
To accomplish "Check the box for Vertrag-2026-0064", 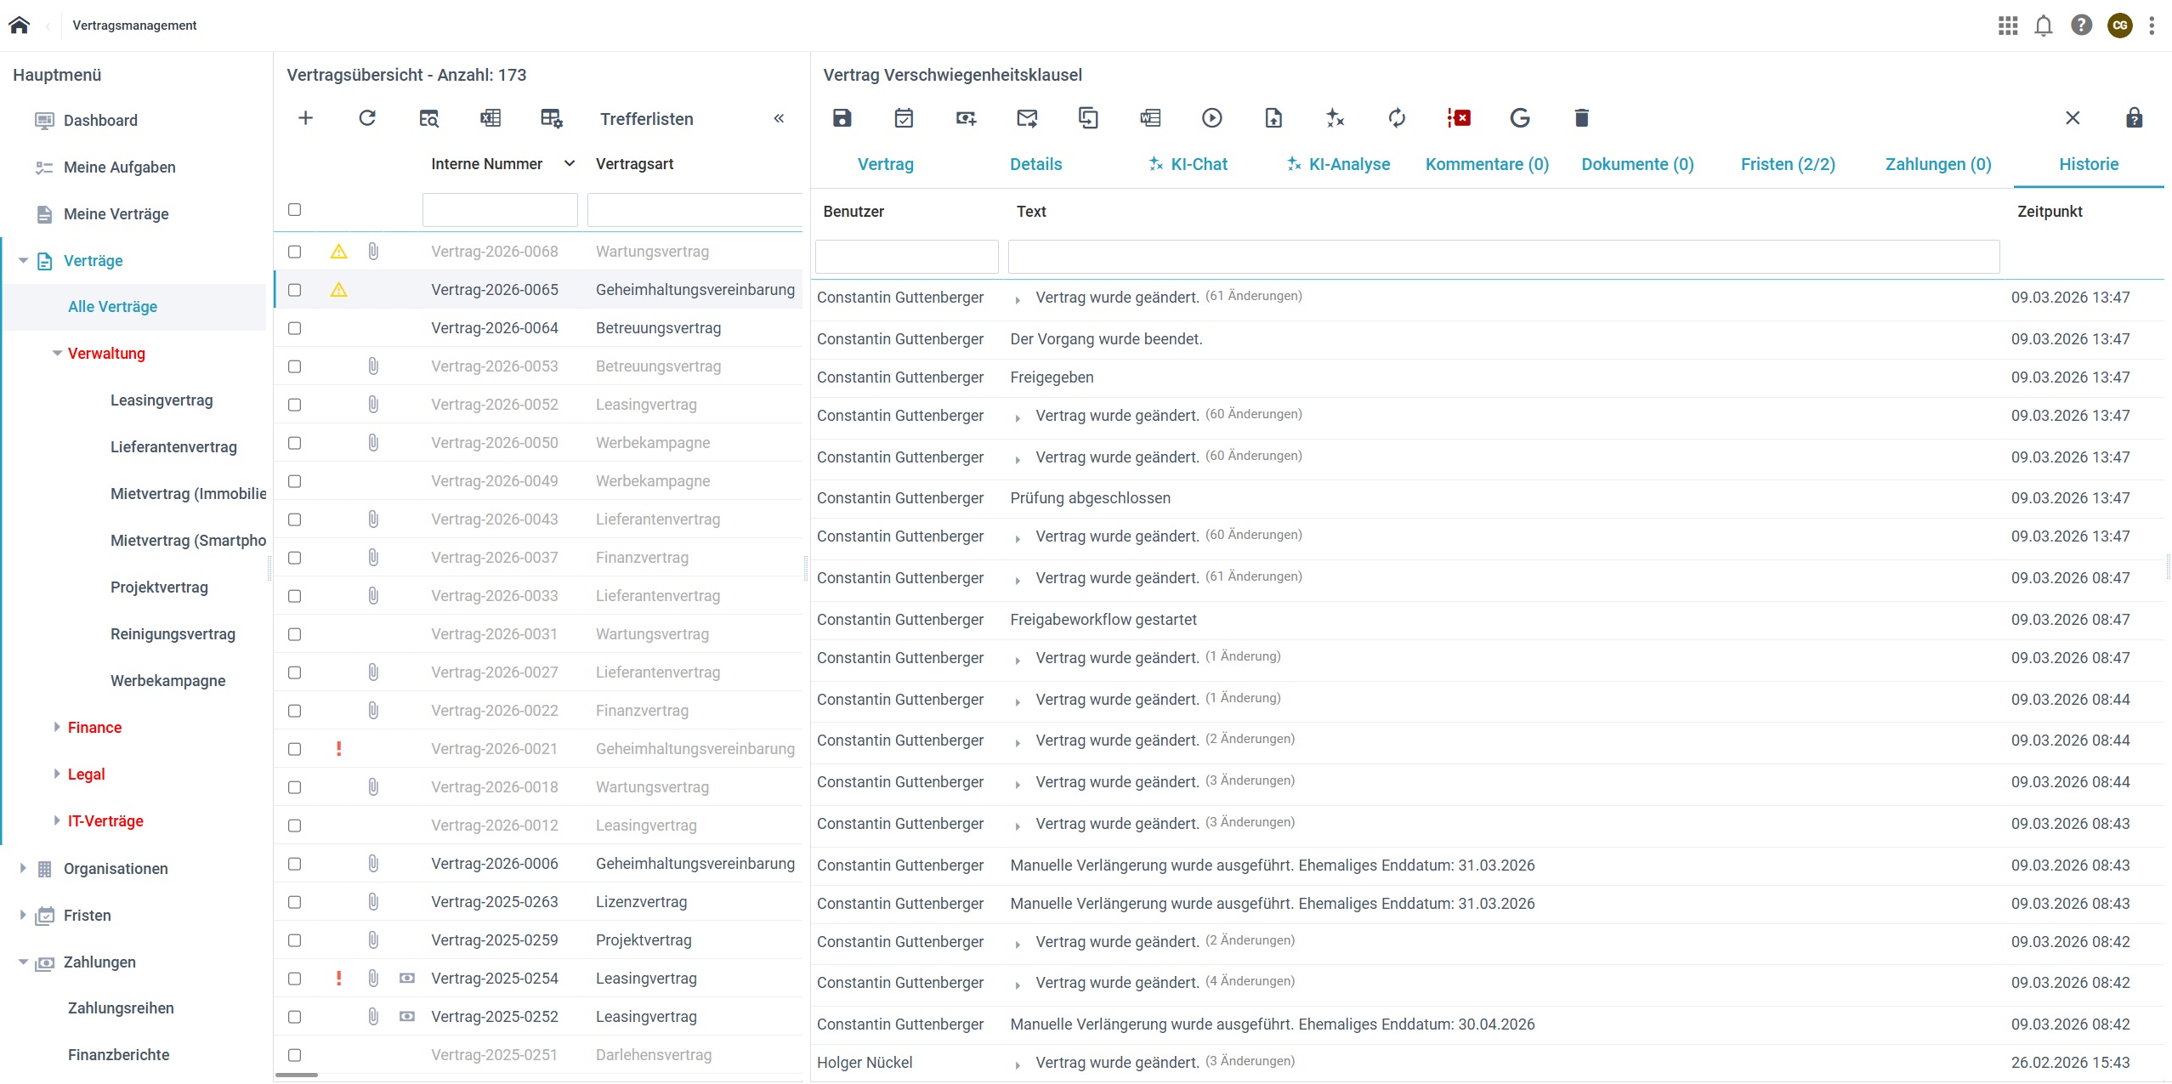I will tap(294, 328).
